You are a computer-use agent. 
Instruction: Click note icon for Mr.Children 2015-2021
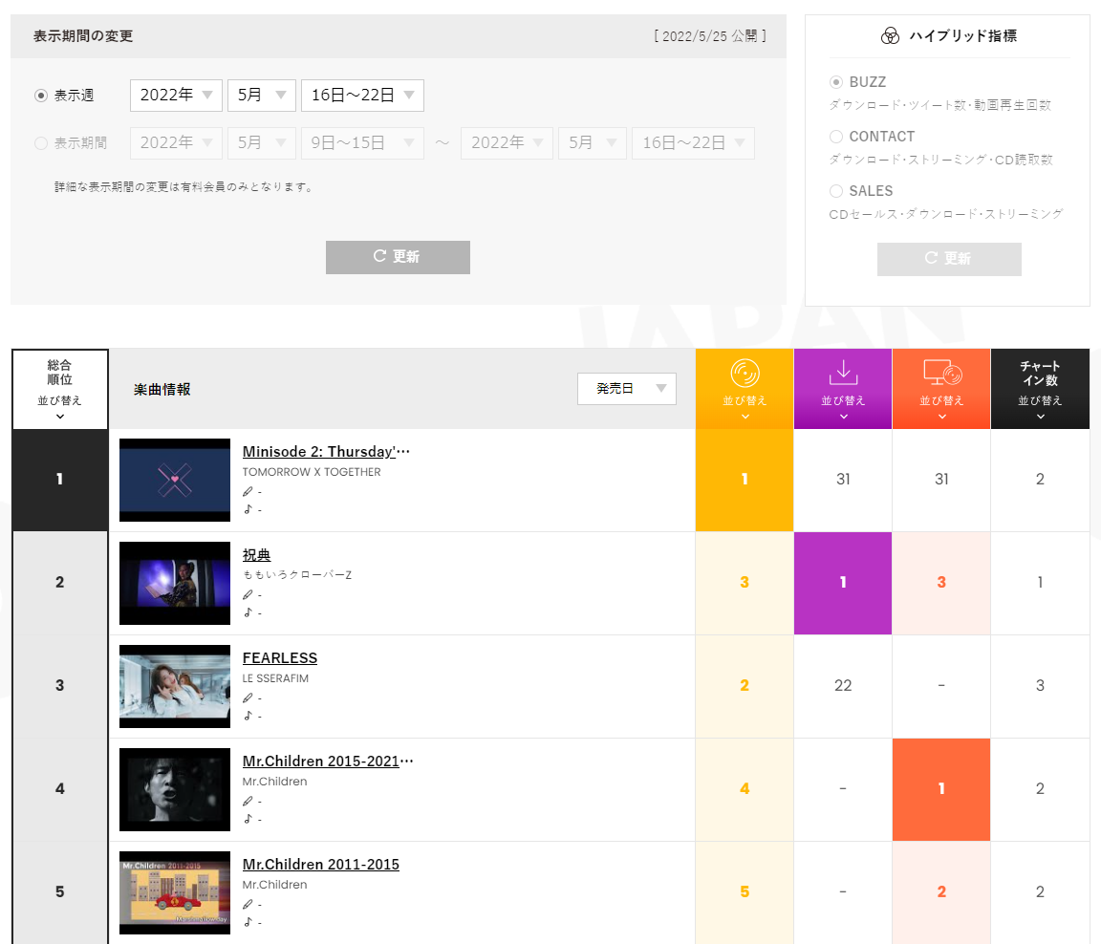(248, 819)
